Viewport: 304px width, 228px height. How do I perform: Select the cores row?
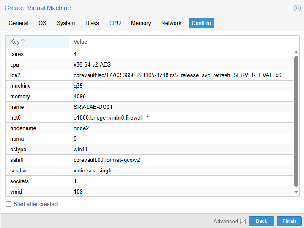(x=149, y=54)
